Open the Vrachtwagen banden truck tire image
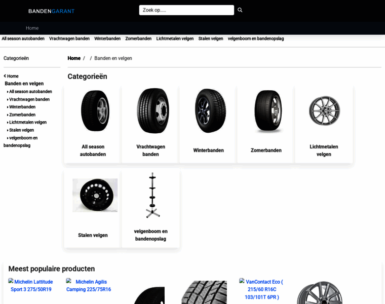The width and height of the screenshot is (385, 304). [153, 111]
